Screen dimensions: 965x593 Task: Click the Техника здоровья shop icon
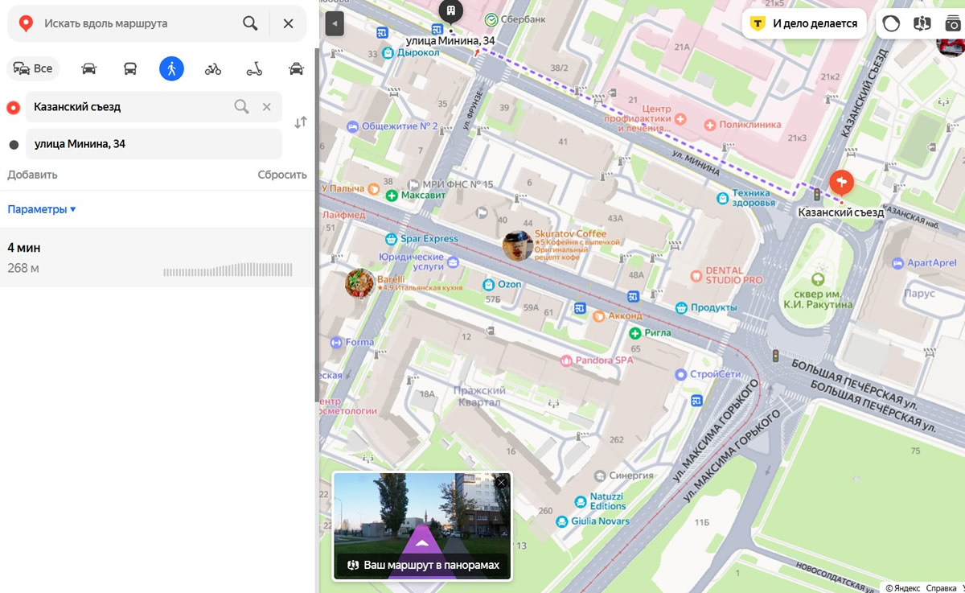coord(723,196)
